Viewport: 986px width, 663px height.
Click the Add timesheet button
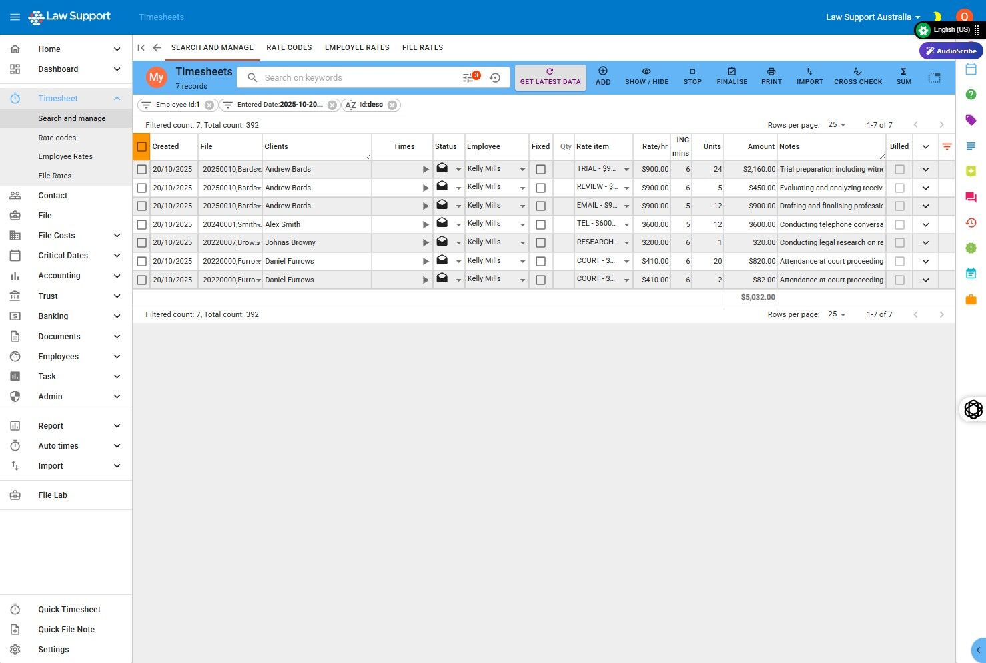click(603, 76)
